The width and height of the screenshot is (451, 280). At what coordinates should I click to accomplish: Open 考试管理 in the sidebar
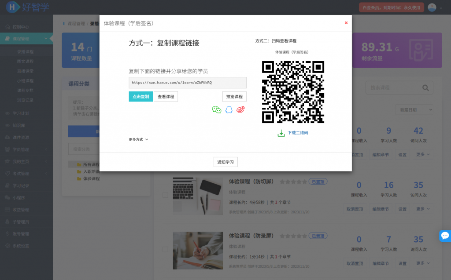[21, 173]
